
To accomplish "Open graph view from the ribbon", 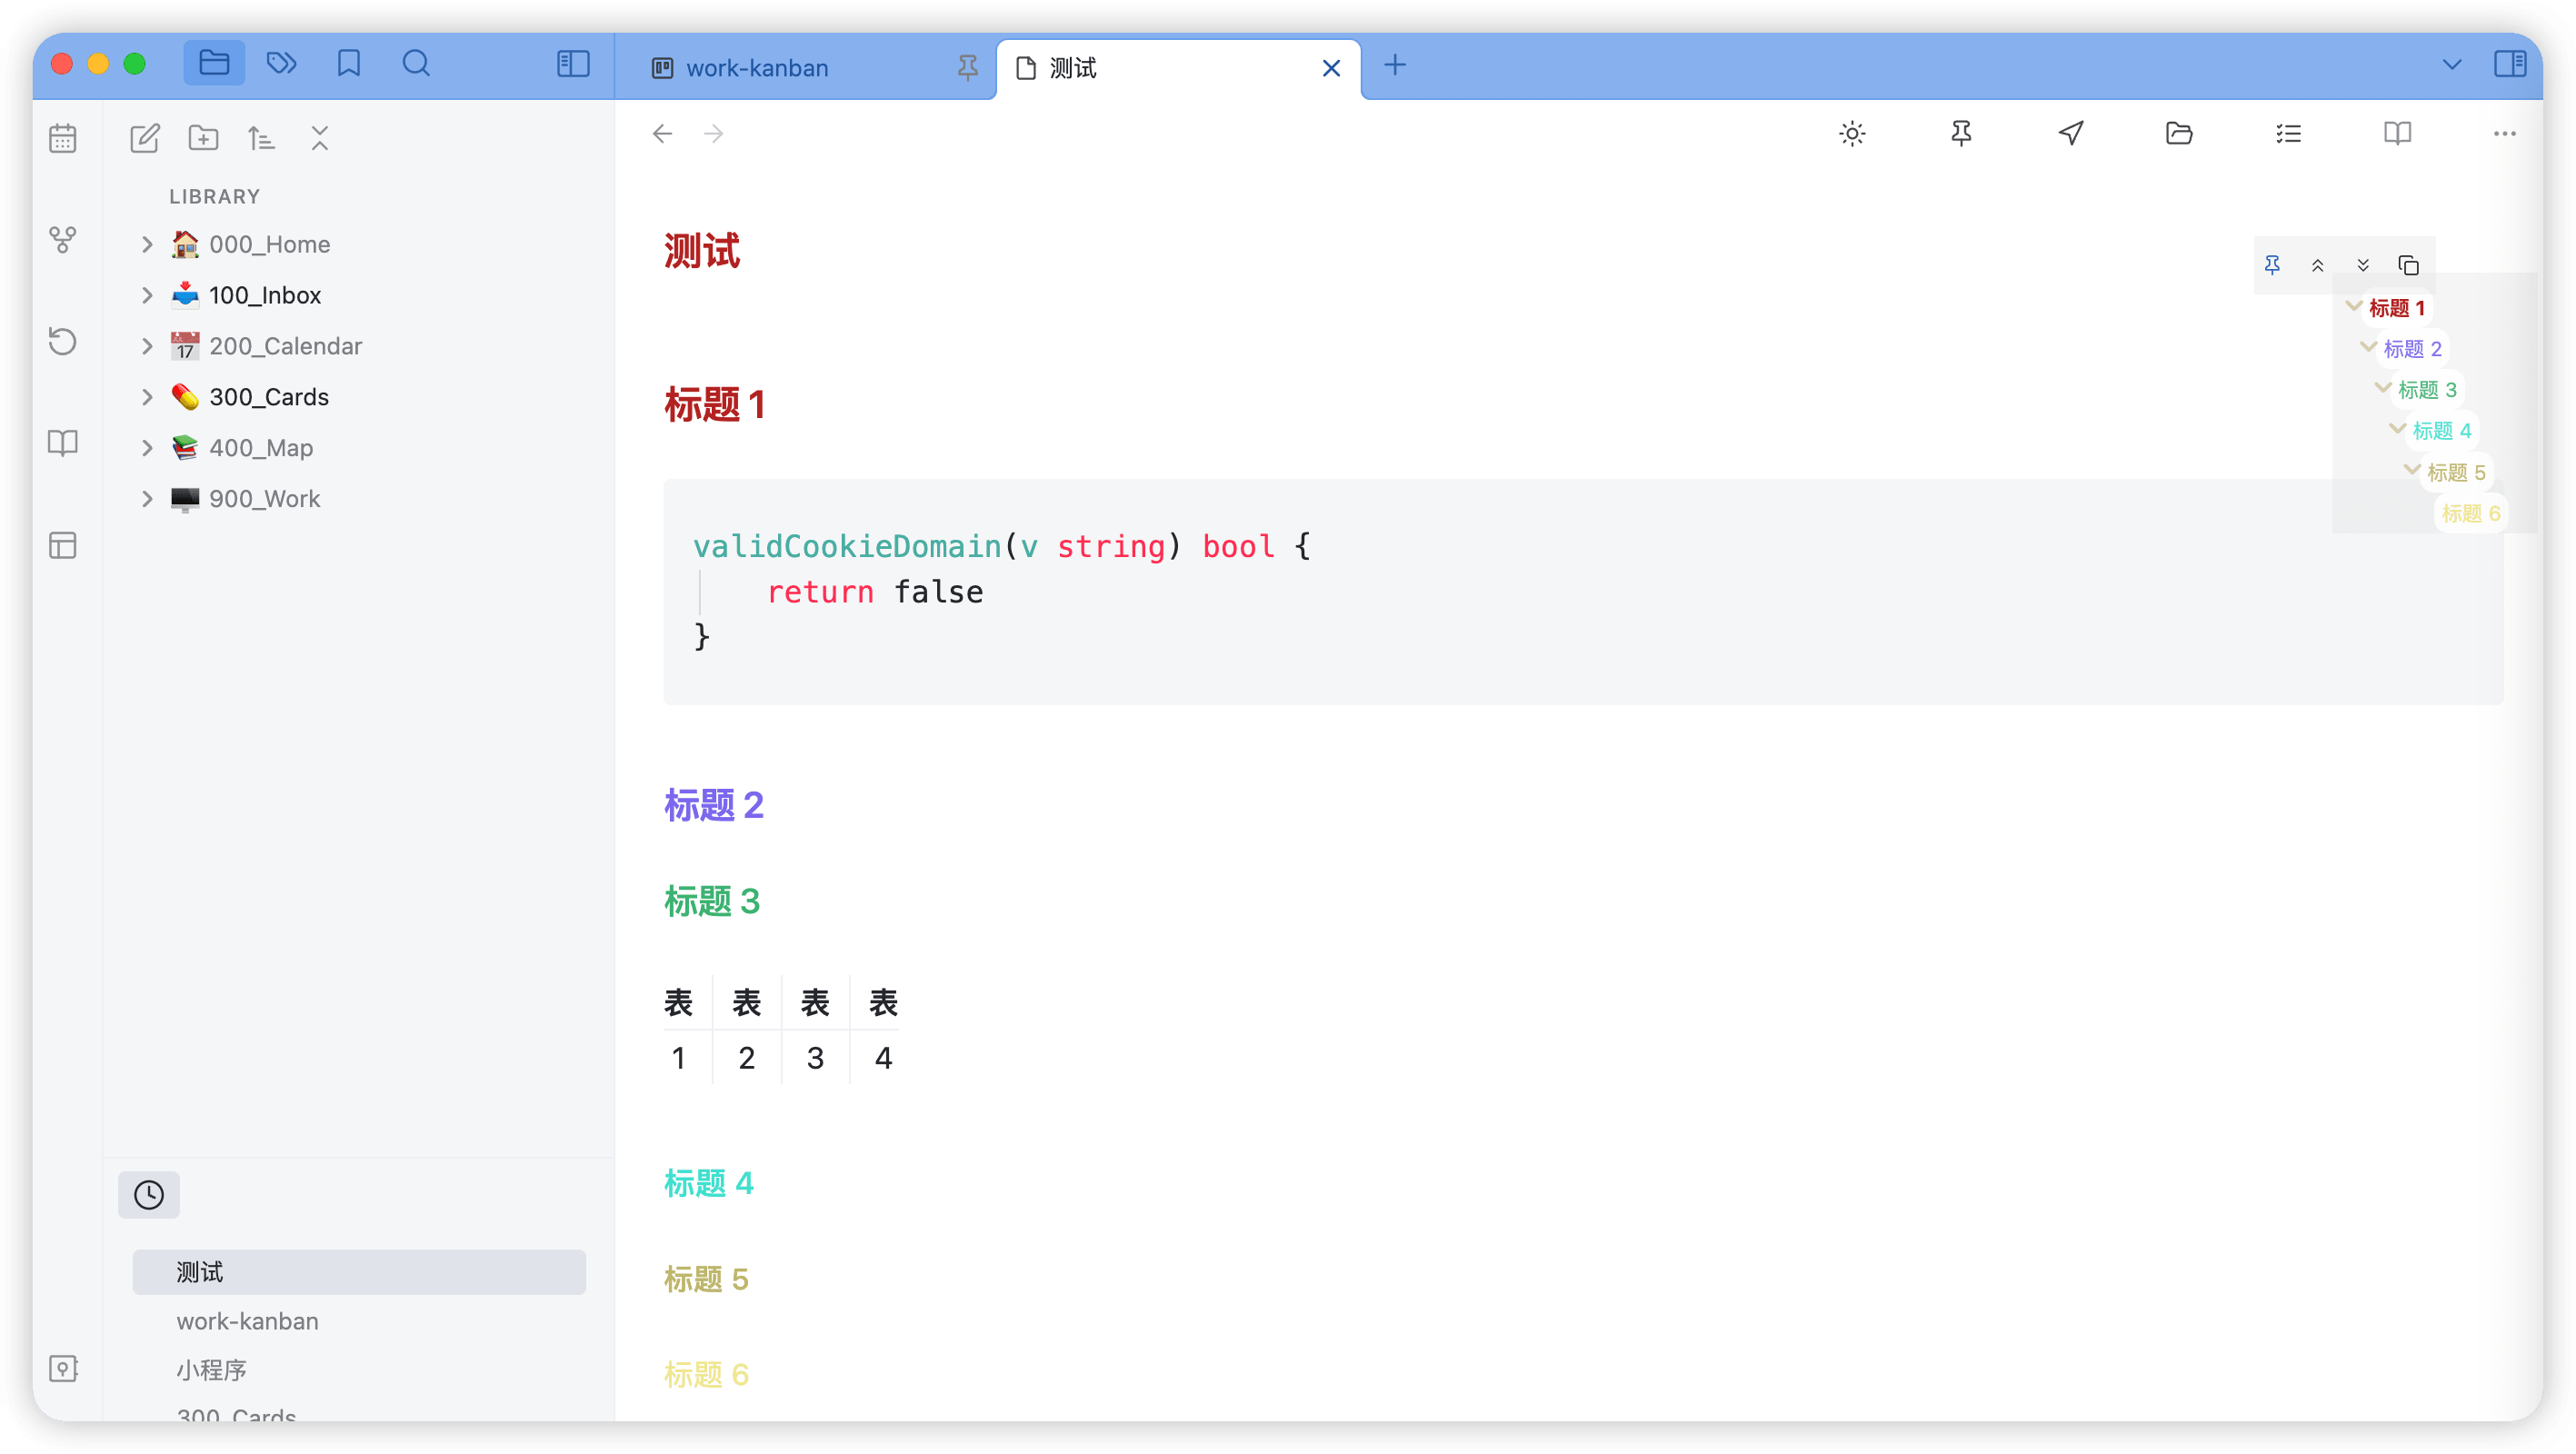I will pos(63,239).
